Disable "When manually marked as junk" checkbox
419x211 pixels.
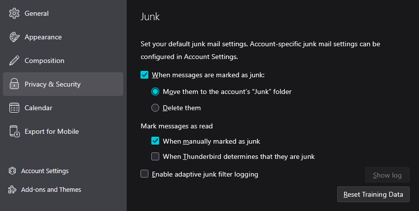[x=155, y=141]
